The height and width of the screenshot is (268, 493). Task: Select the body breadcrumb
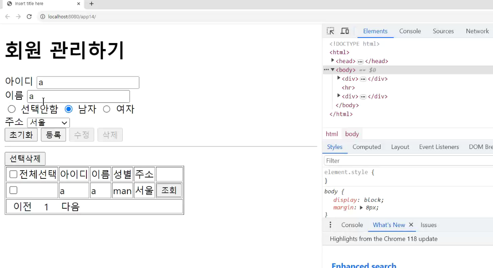coord(352,134)
